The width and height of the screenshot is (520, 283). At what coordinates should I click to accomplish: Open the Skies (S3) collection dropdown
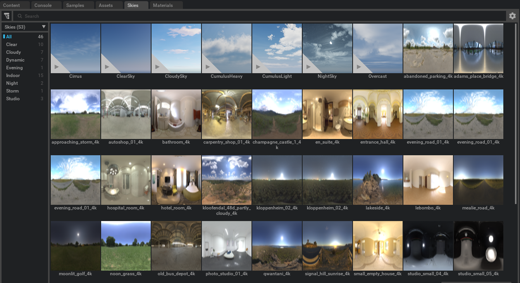[25, 27]
